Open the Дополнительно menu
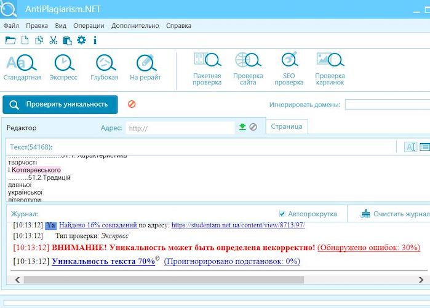The image size is (430, 308). tap(135, 26)
